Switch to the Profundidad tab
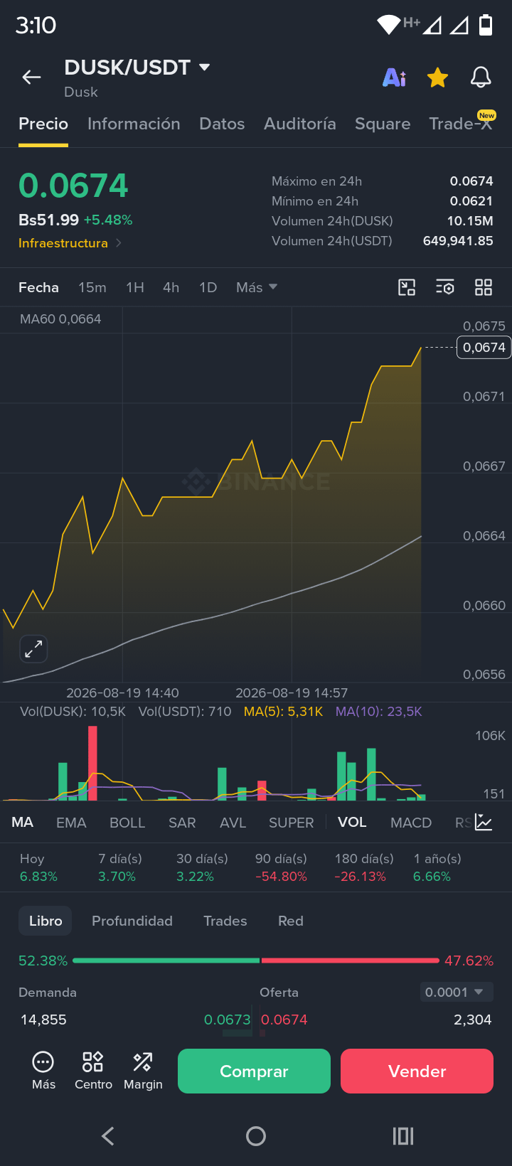This screenshot has width=512, height=1166. 132,921
